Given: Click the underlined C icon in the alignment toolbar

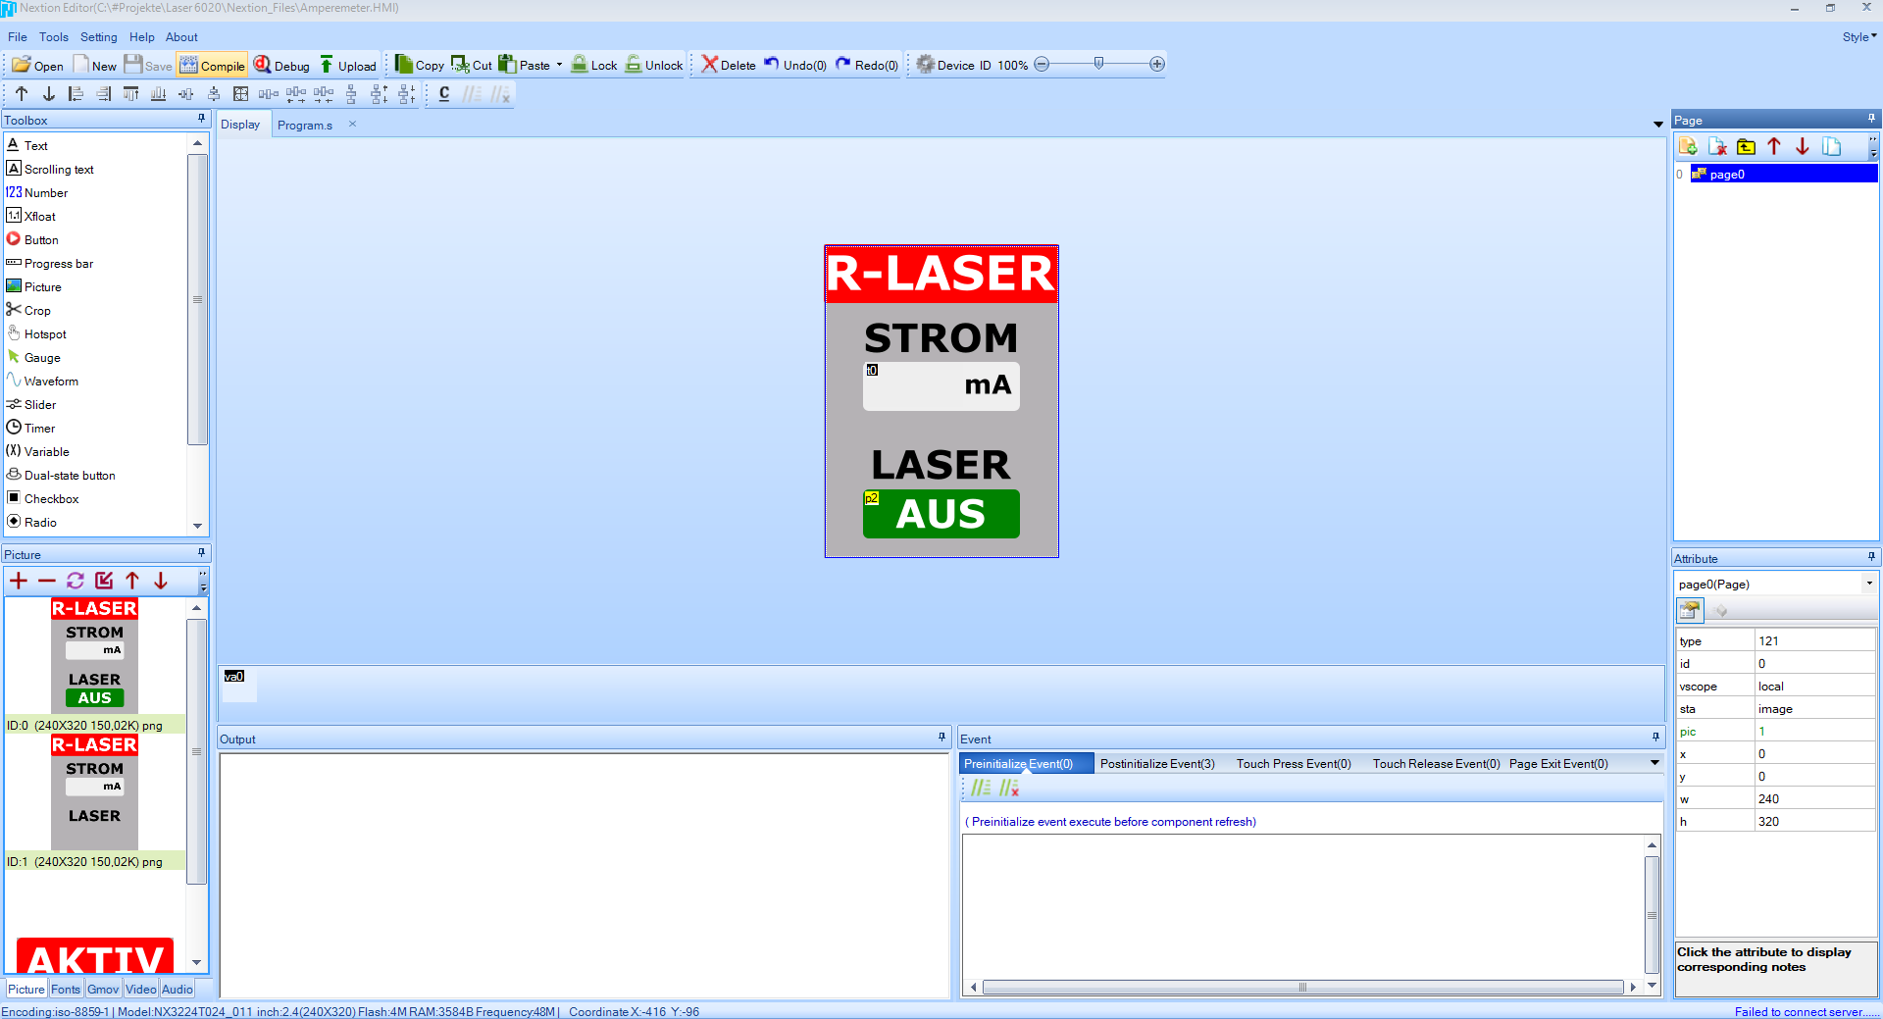Looking at the screenshot, I should coord(444,94).
